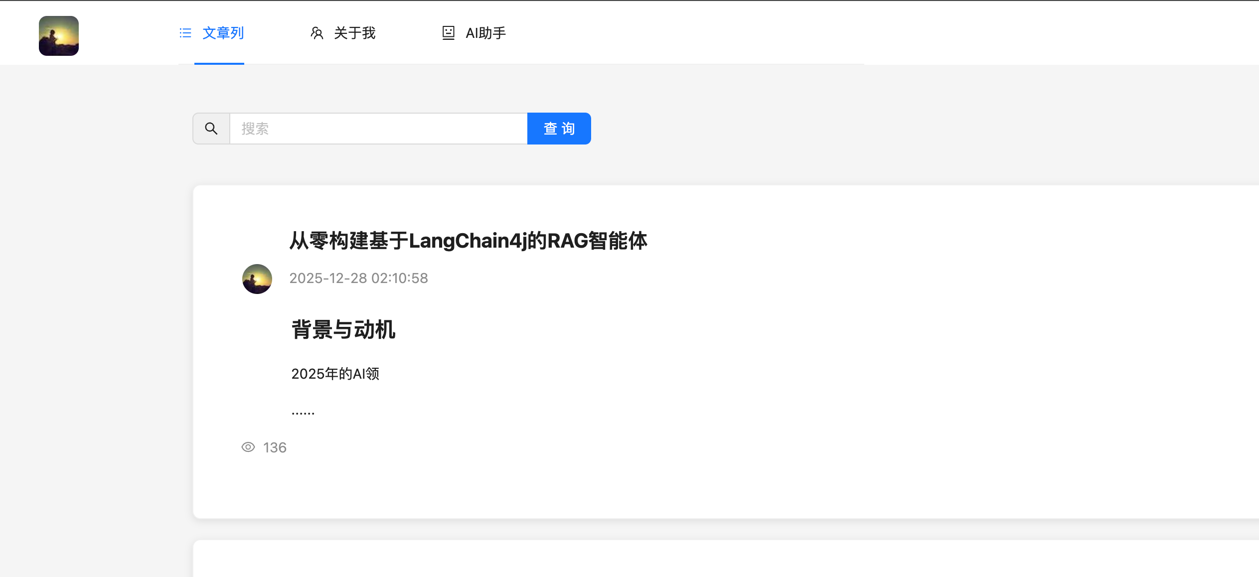Click the magnifier icon in the search bar

coord(211,129)
